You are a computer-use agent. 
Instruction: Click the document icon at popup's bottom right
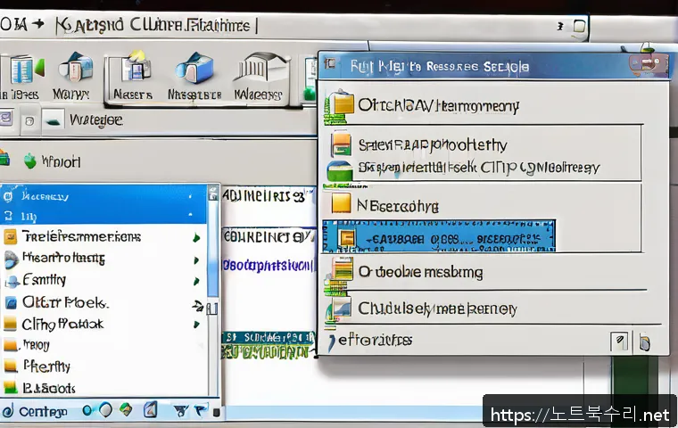(644, 342)
